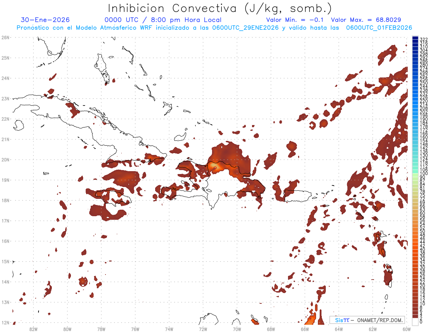Viewport: 432px width, 334px height.
Task: Click the 60W longitude label
Action: [x=407, y=329]
